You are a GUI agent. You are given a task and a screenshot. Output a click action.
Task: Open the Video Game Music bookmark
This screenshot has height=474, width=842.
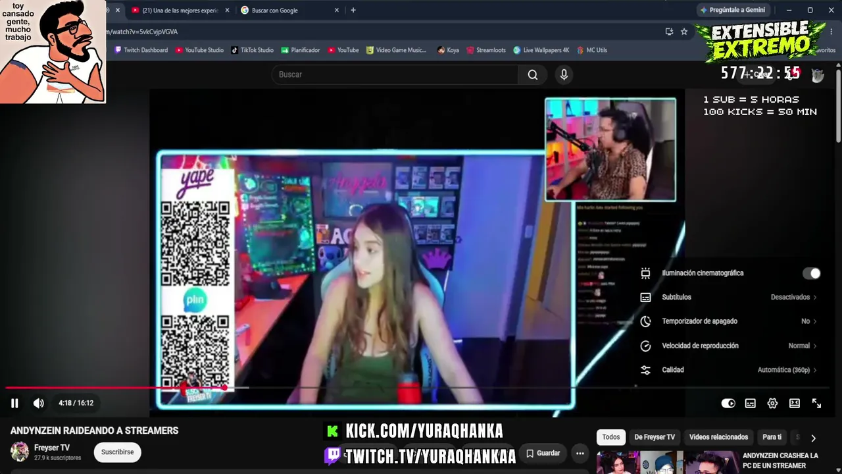397,50
